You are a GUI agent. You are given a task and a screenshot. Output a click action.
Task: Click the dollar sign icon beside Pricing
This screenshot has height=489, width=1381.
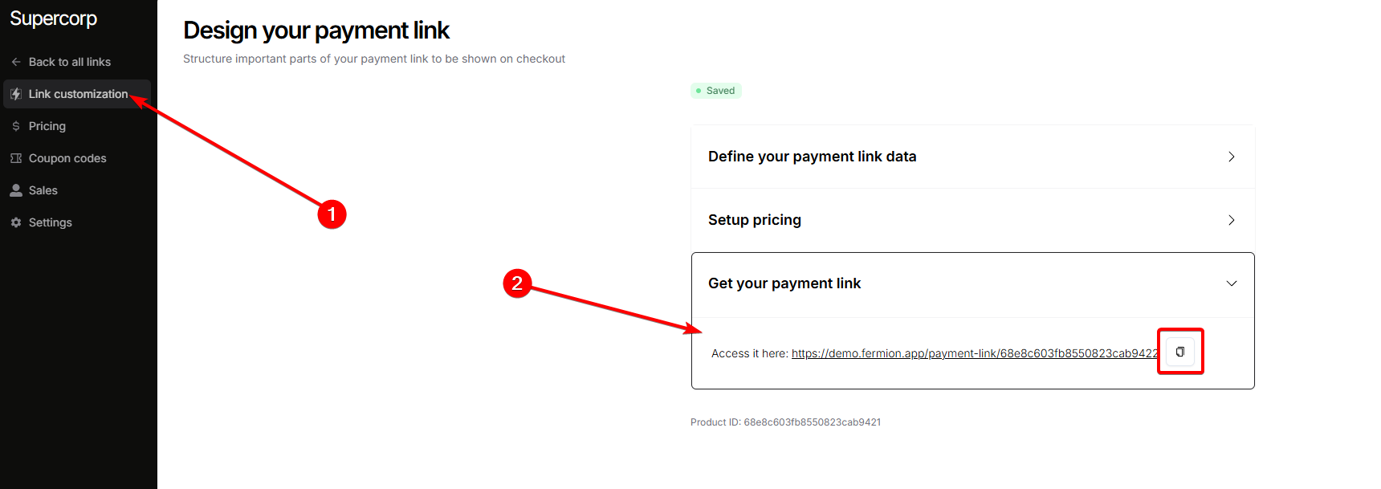pyautogui.click(x=16, y=126)
